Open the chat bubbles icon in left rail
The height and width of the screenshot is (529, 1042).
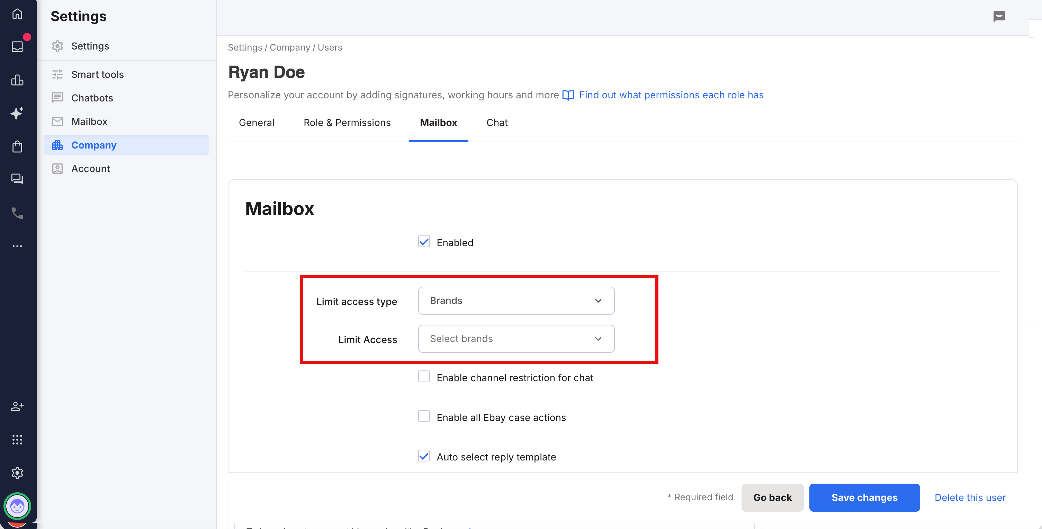click(17, 179)
